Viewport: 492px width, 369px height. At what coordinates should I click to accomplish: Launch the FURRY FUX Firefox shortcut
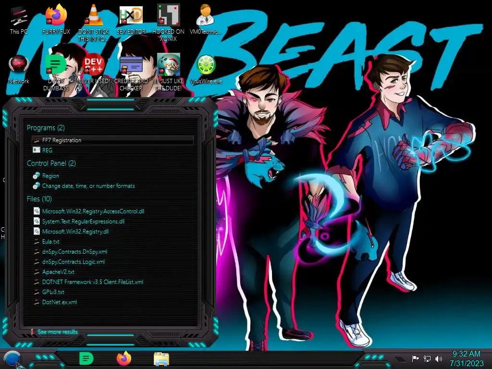(x=56, y=20)
